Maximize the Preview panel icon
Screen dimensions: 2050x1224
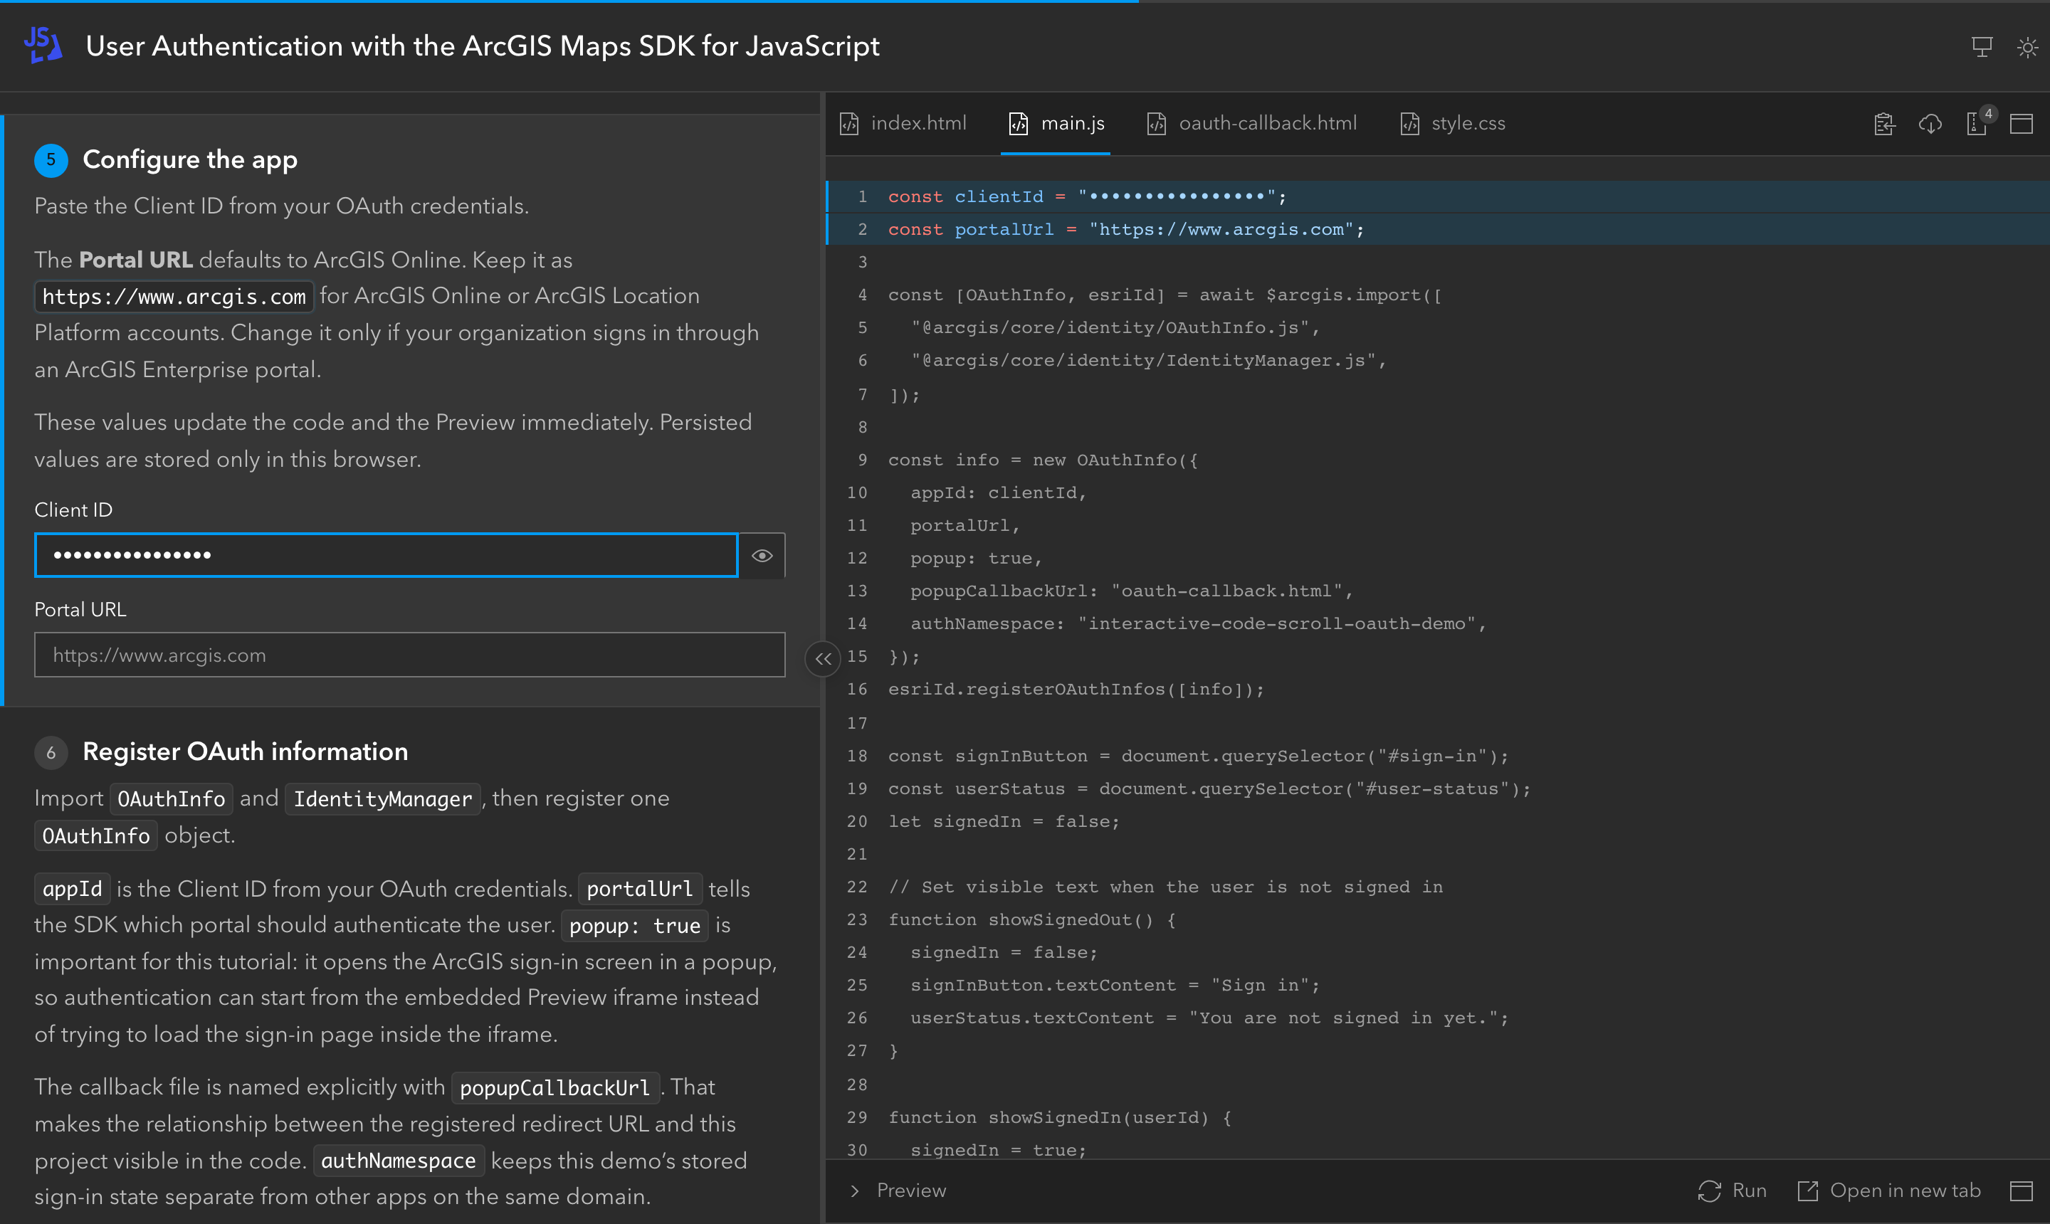(x=2021, y=1190)
